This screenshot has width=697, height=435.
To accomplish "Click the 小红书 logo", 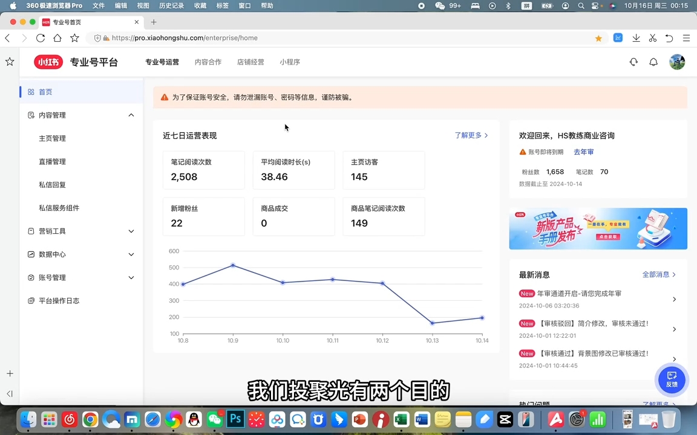I will coord(48,62).
